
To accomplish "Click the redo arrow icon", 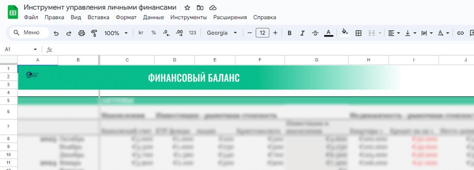I will coord(69,33).
